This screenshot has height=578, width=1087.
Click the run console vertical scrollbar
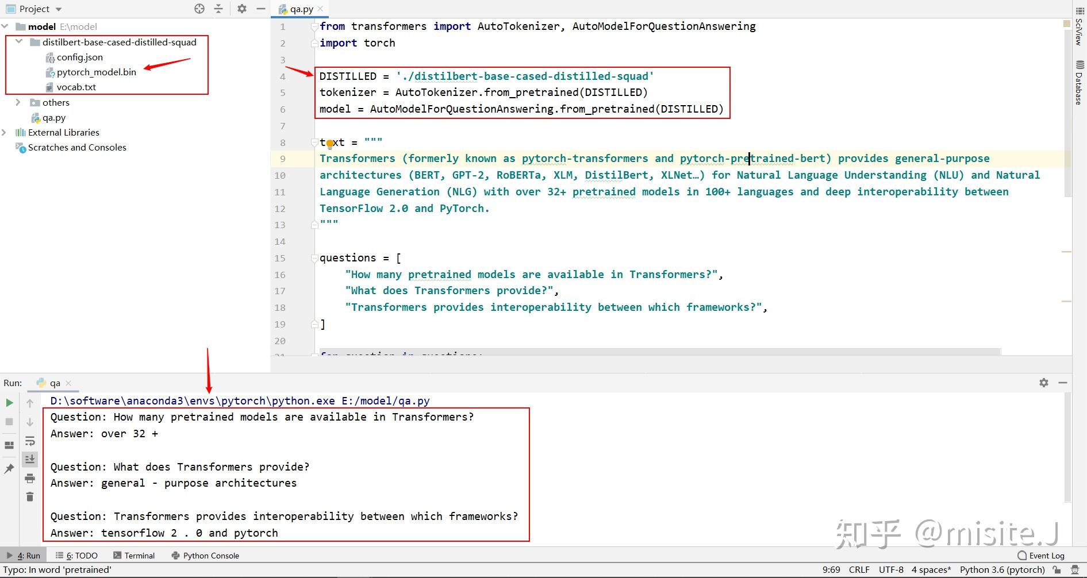(x=1067, y=448)
